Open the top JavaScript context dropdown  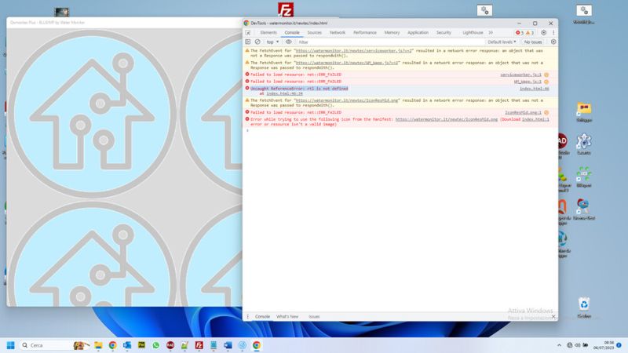point(272,42)
